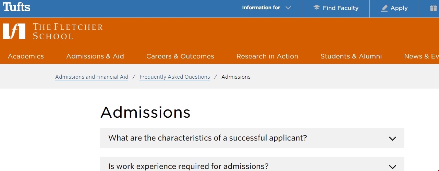Click the Information for chevron arrow
This screenshot has width=439, height=171.
288,8
